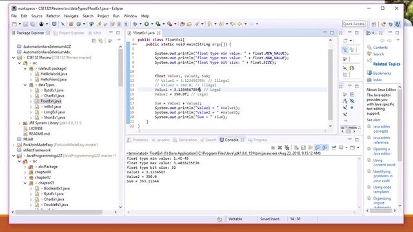Image resolution: width=413 pixels, height=232 pixels.
Task: Open the Index link in Help panel
Action: [377, 80]
